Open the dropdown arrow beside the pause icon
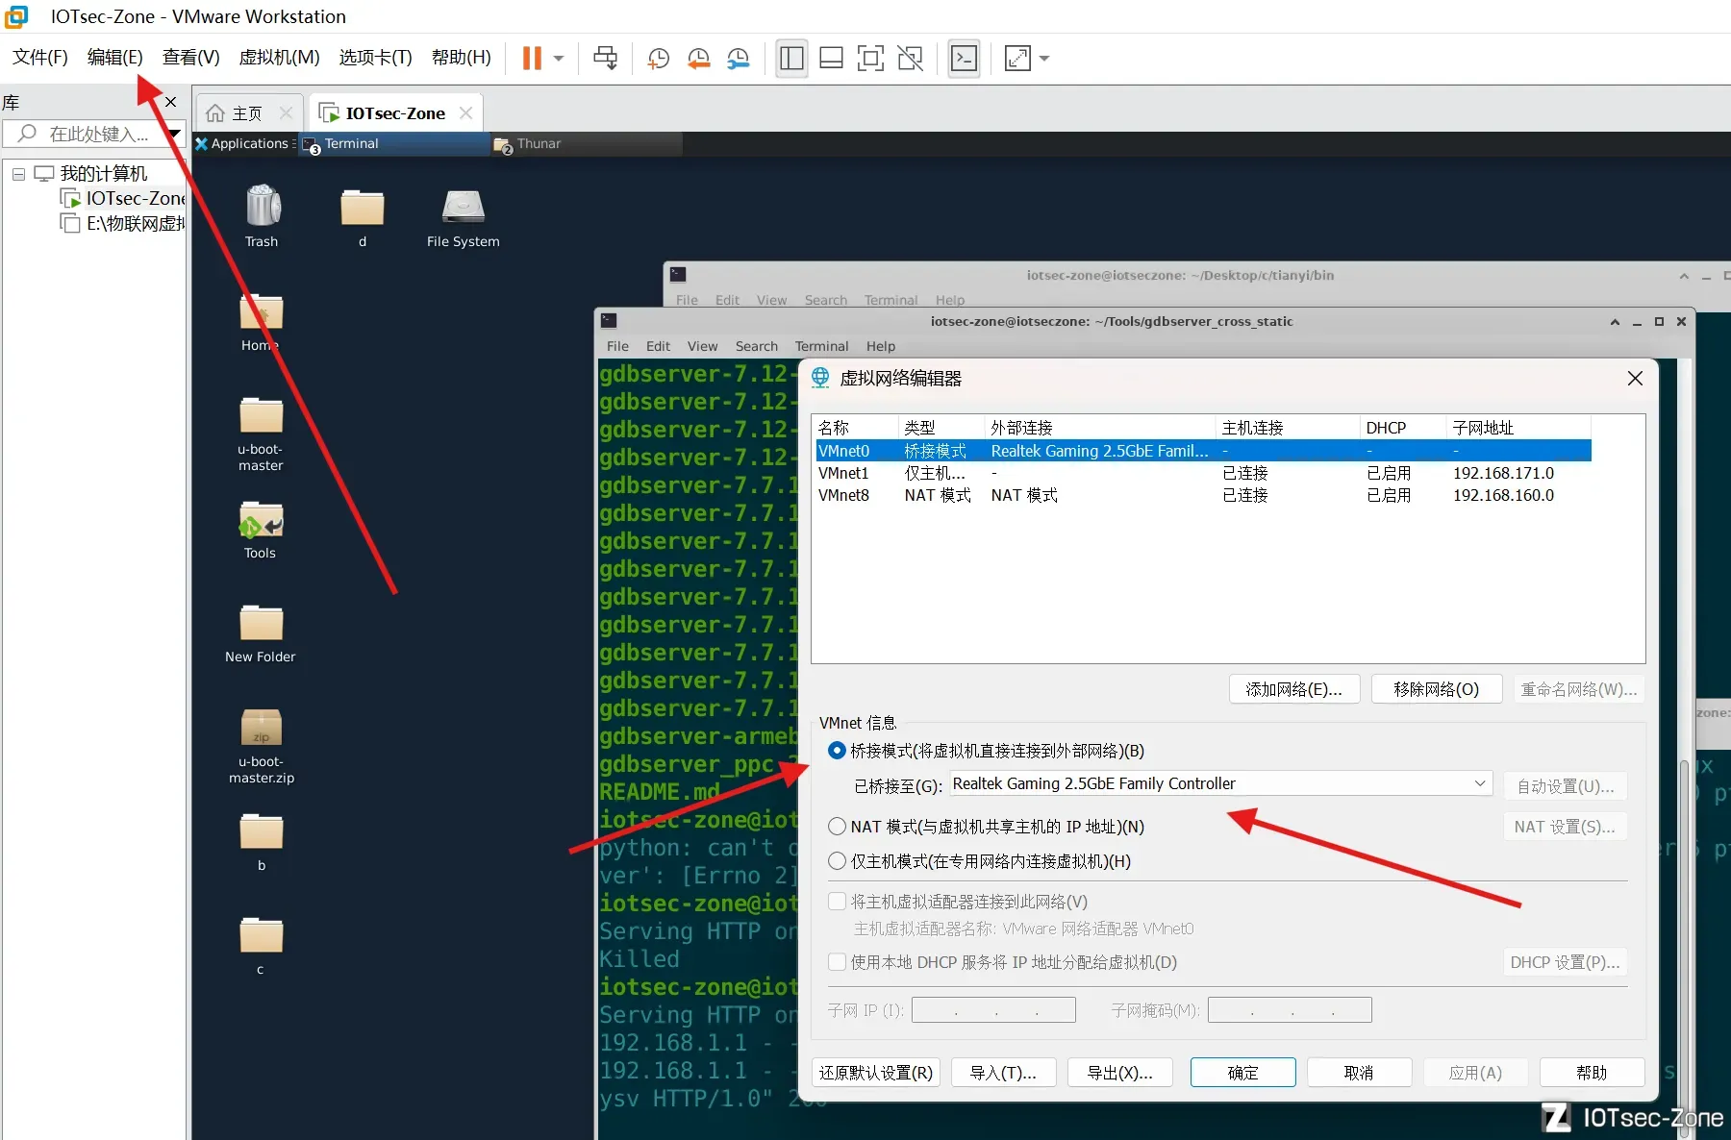The image size is (1731, 1140). pyautogui.click(x=559, y=58)
